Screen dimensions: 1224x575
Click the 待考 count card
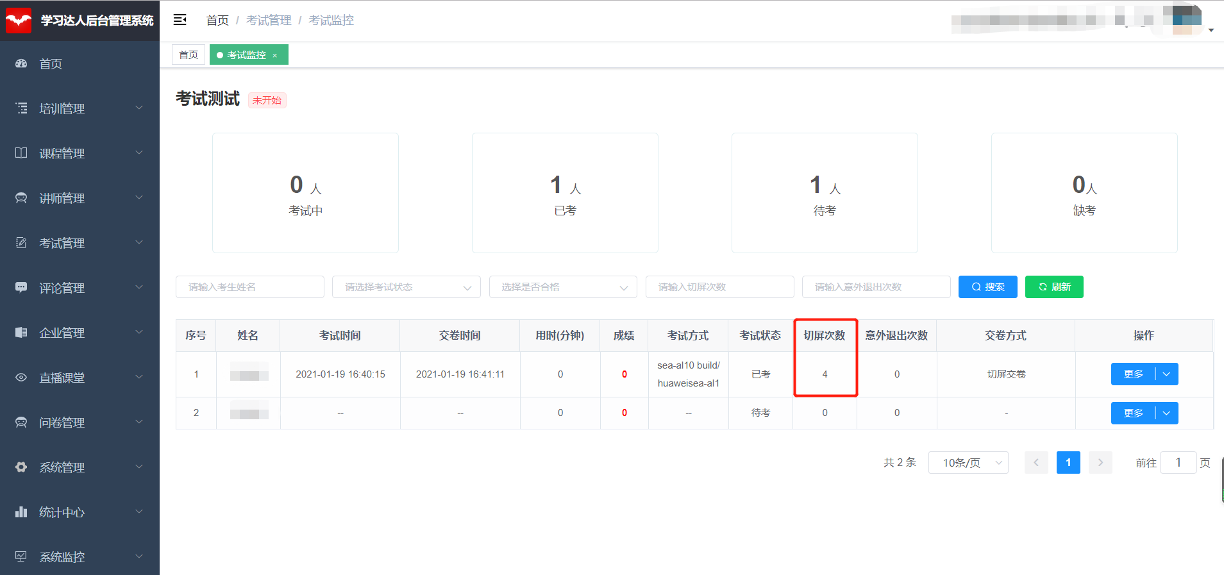pos(825,193)
